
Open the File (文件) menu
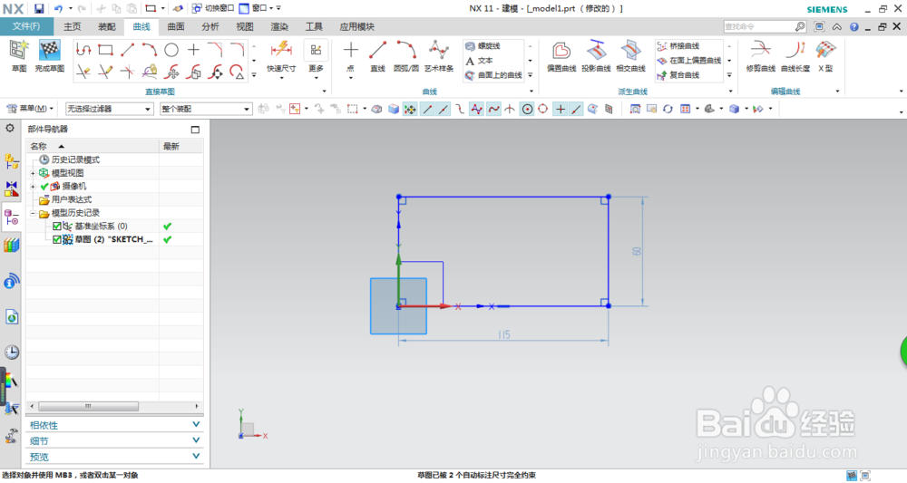[x=26, y=26]
